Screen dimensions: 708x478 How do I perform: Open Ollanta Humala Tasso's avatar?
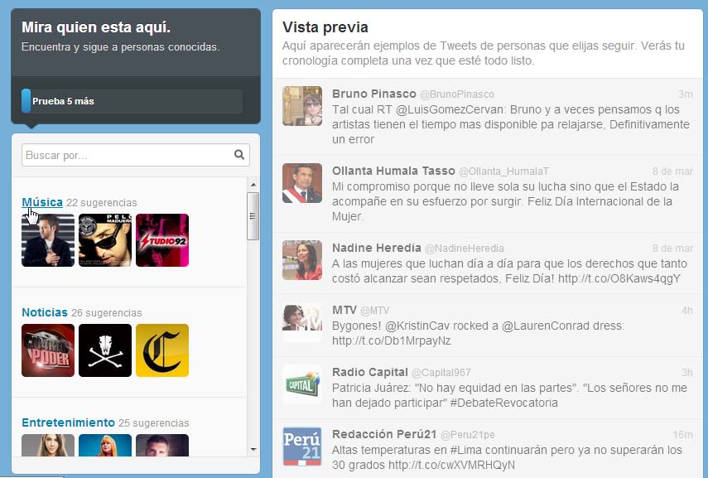pyautogui.click(x=302, y=183)
